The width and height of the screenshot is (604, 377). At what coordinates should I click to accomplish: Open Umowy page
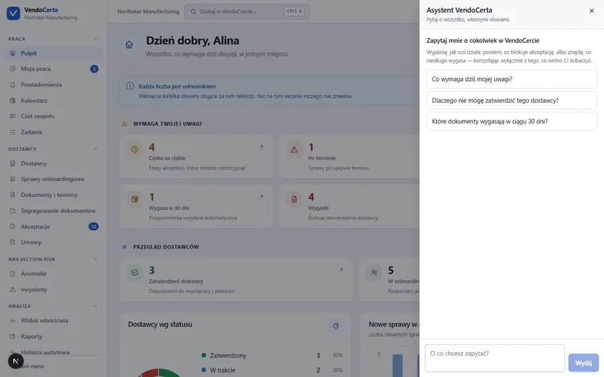(54, 242)
